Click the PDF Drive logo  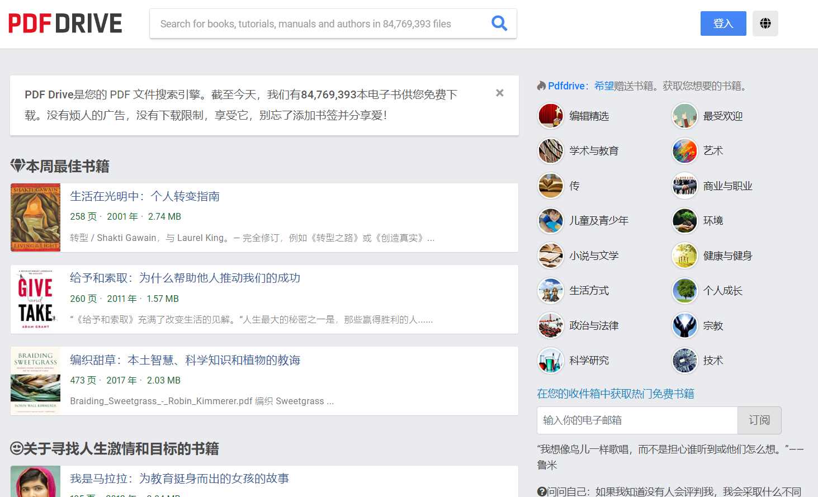point(65,23)
